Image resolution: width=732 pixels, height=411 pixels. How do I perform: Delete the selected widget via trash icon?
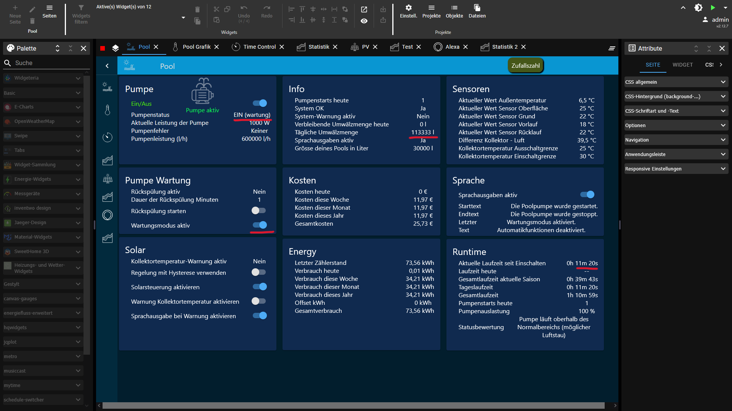[x=197, y=10]
